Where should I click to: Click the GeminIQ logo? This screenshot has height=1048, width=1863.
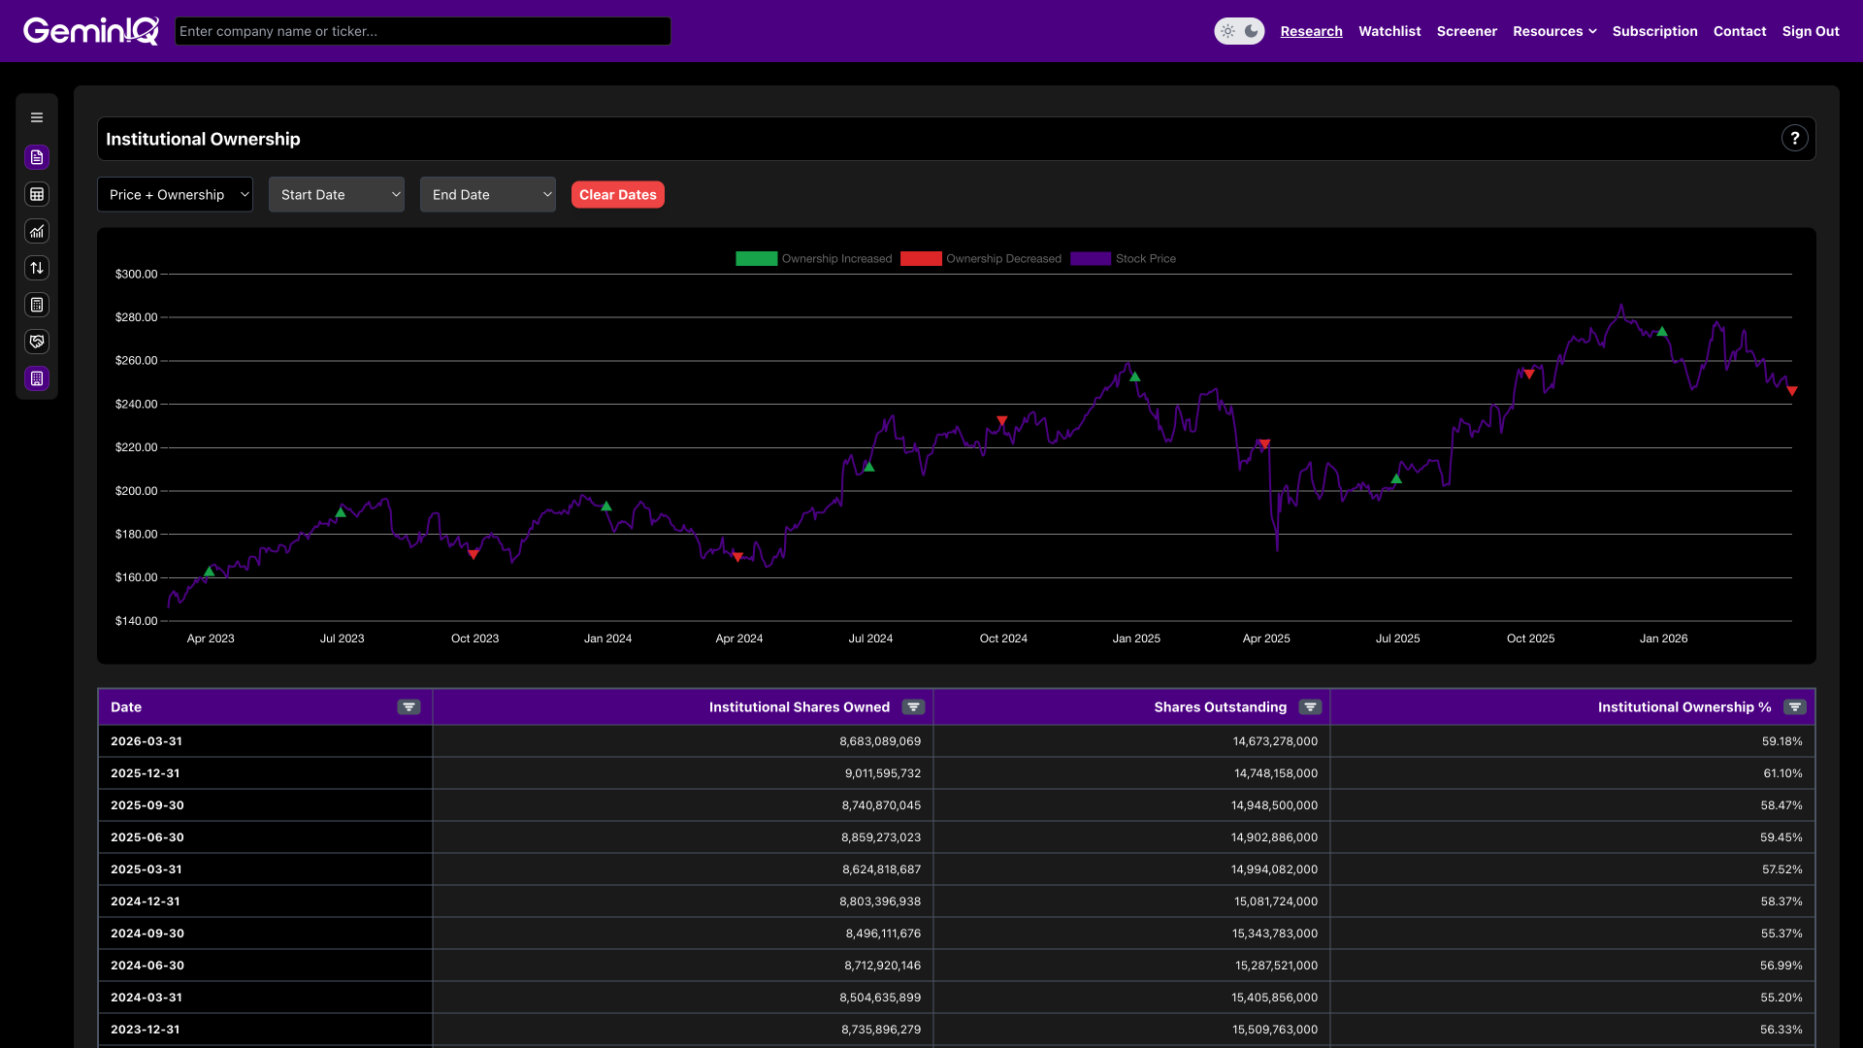tap(91, 31)
